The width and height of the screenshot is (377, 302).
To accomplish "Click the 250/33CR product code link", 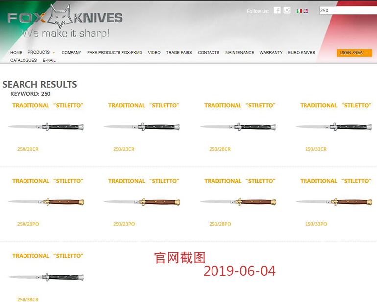I will [x=316, y=149].
